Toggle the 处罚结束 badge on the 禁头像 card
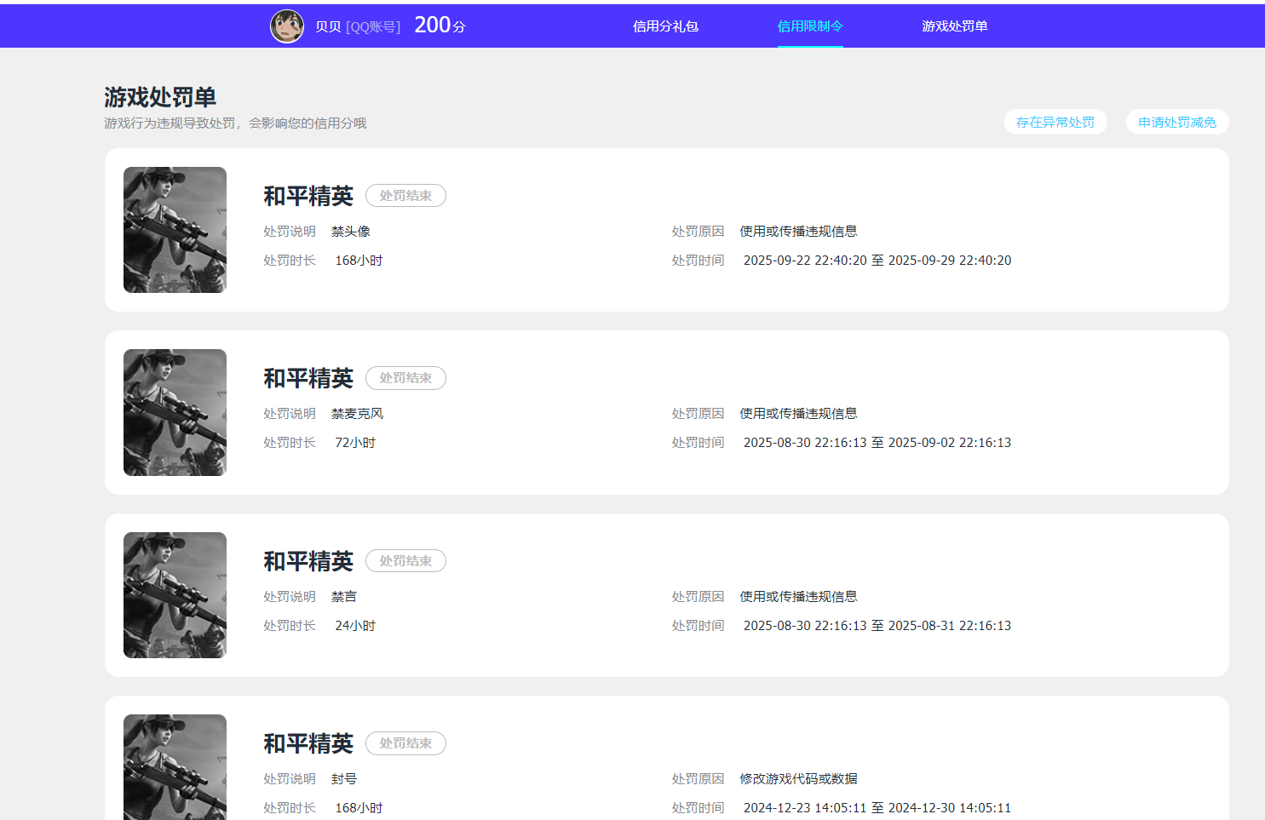This screenshot has width=1265, height=820. point(405,195)
